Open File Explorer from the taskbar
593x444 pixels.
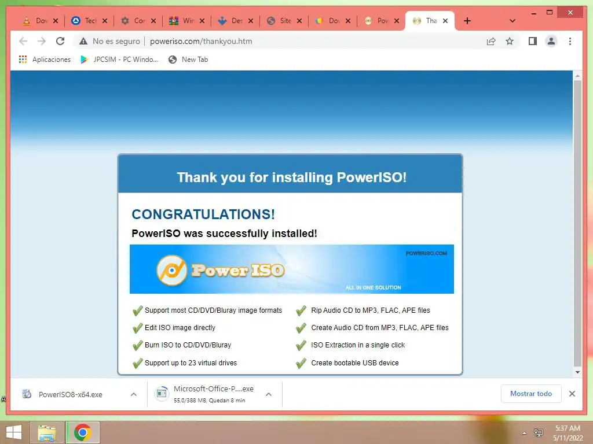[x=47, y=432]
